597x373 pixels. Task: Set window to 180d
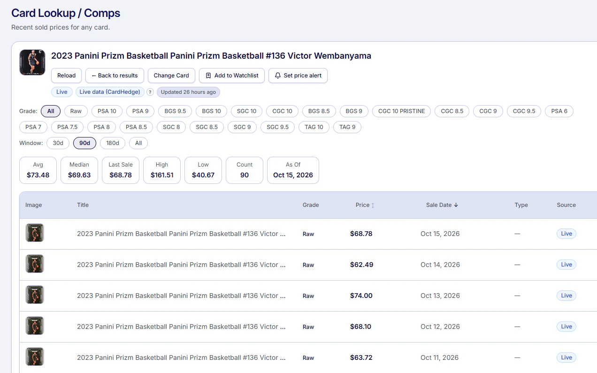coord(113,143)
